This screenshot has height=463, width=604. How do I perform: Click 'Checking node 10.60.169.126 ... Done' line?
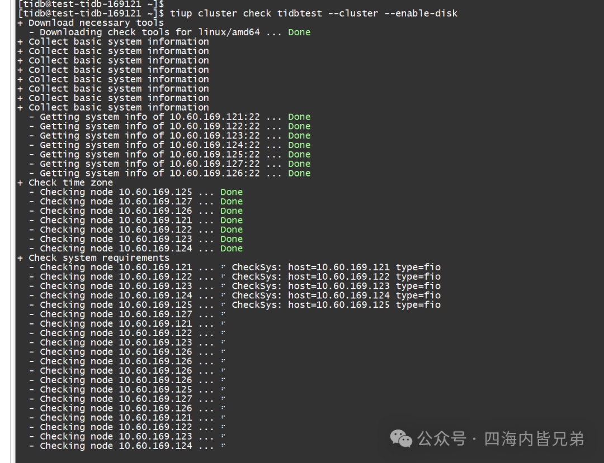coord(135,211)
